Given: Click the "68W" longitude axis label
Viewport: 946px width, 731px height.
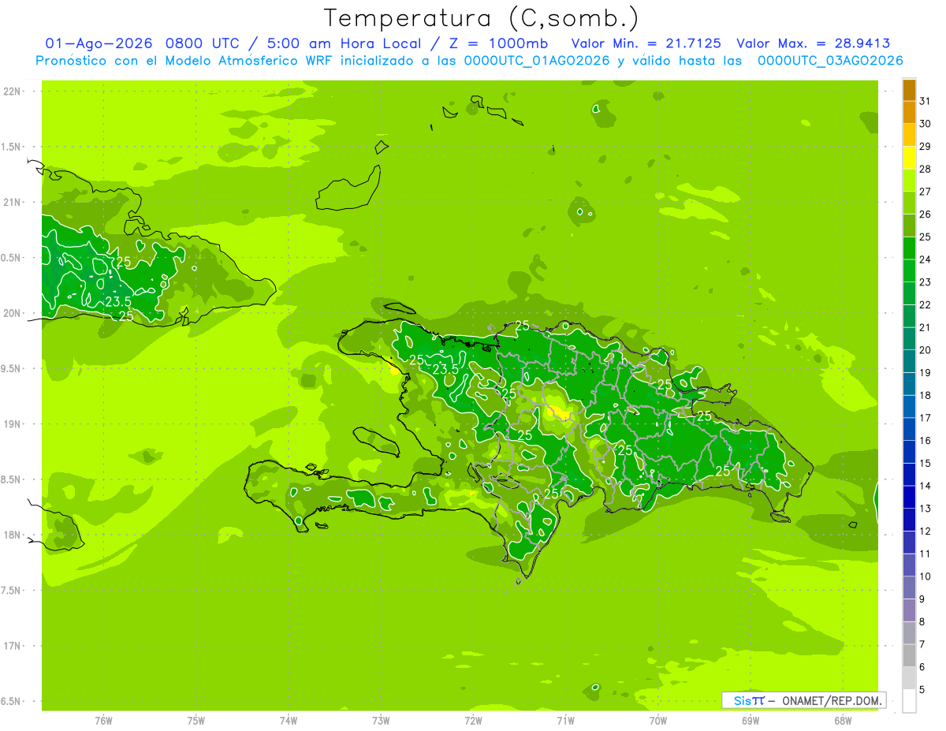Looking at the screenshot, I should [x=843, y=720].
